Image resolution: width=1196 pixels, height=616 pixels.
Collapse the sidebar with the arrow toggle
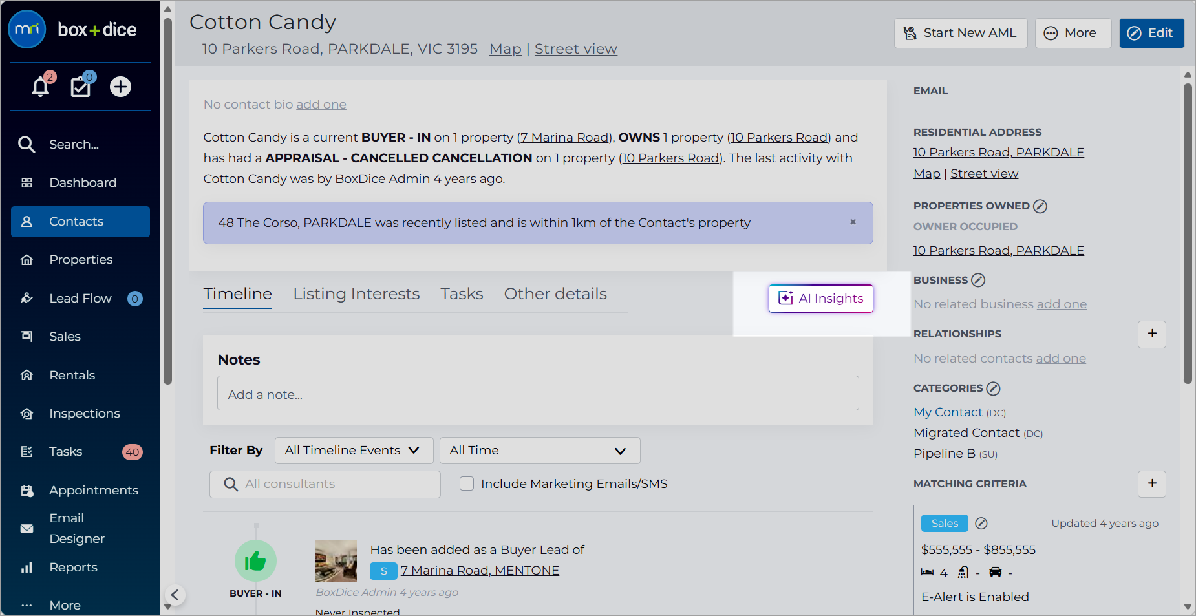(x=175, y=595)
